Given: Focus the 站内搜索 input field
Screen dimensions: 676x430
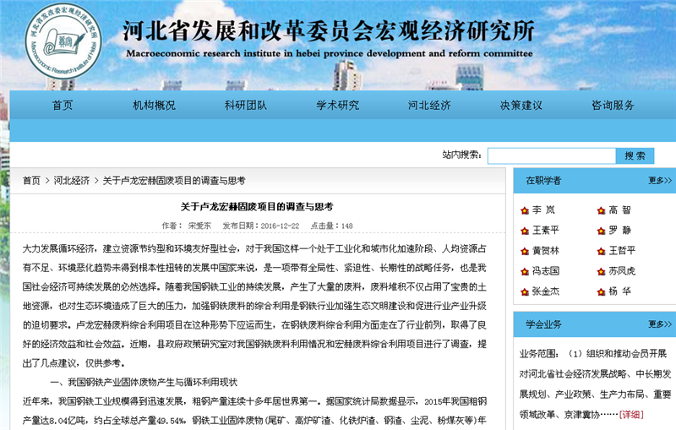Looking at the screenshot, I should click(552, 155).
